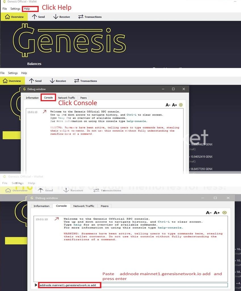The width and height of the screenshot is (241, 291).
Task: Open File menu above the 'Click Console' Debug window
Action: 2,73
